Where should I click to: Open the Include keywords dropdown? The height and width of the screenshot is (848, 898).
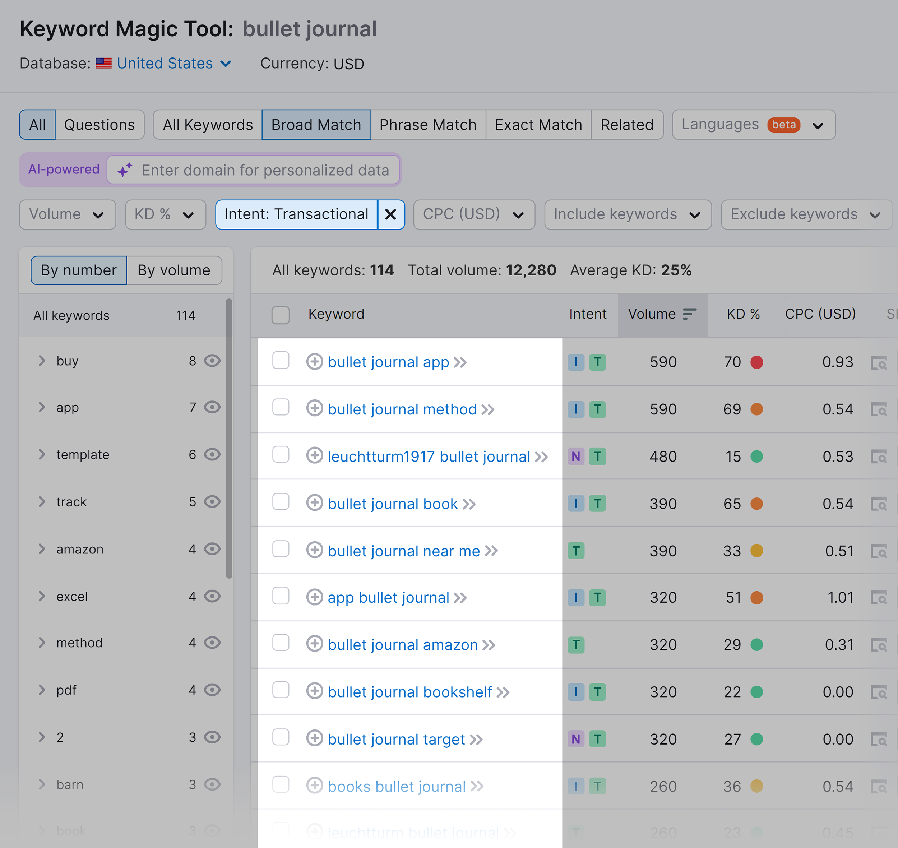pos(628,214)
